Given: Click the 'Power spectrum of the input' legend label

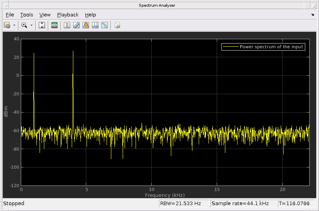Looking at the screenshot, I should 272,47.
